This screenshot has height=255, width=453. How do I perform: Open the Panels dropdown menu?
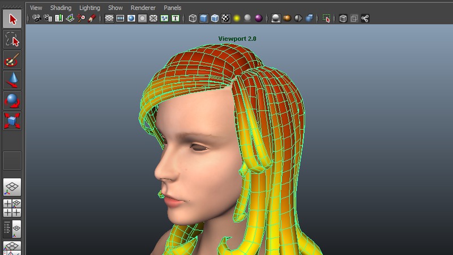[x=173, y=8]
